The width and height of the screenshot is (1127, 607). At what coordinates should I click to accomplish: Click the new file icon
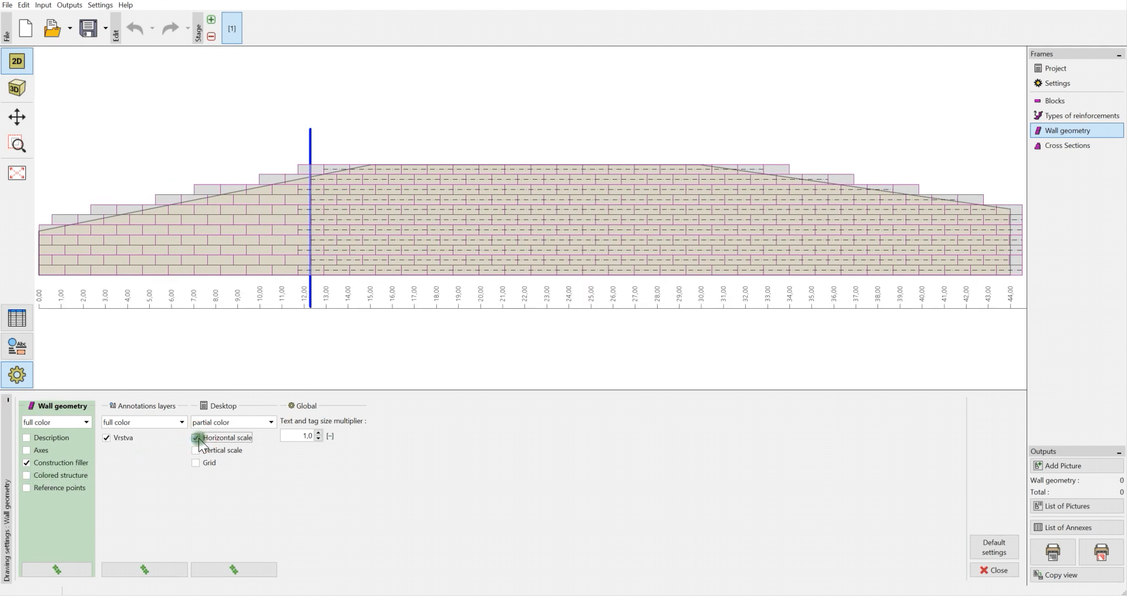click(26, 28)
